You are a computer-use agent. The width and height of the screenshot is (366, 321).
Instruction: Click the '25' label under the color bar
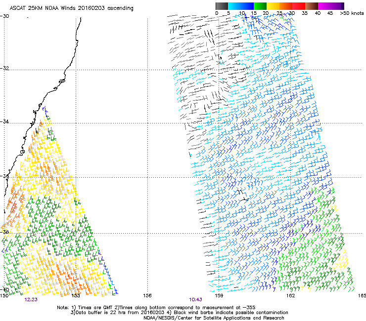pyautogui.click(x=279, y=13)
